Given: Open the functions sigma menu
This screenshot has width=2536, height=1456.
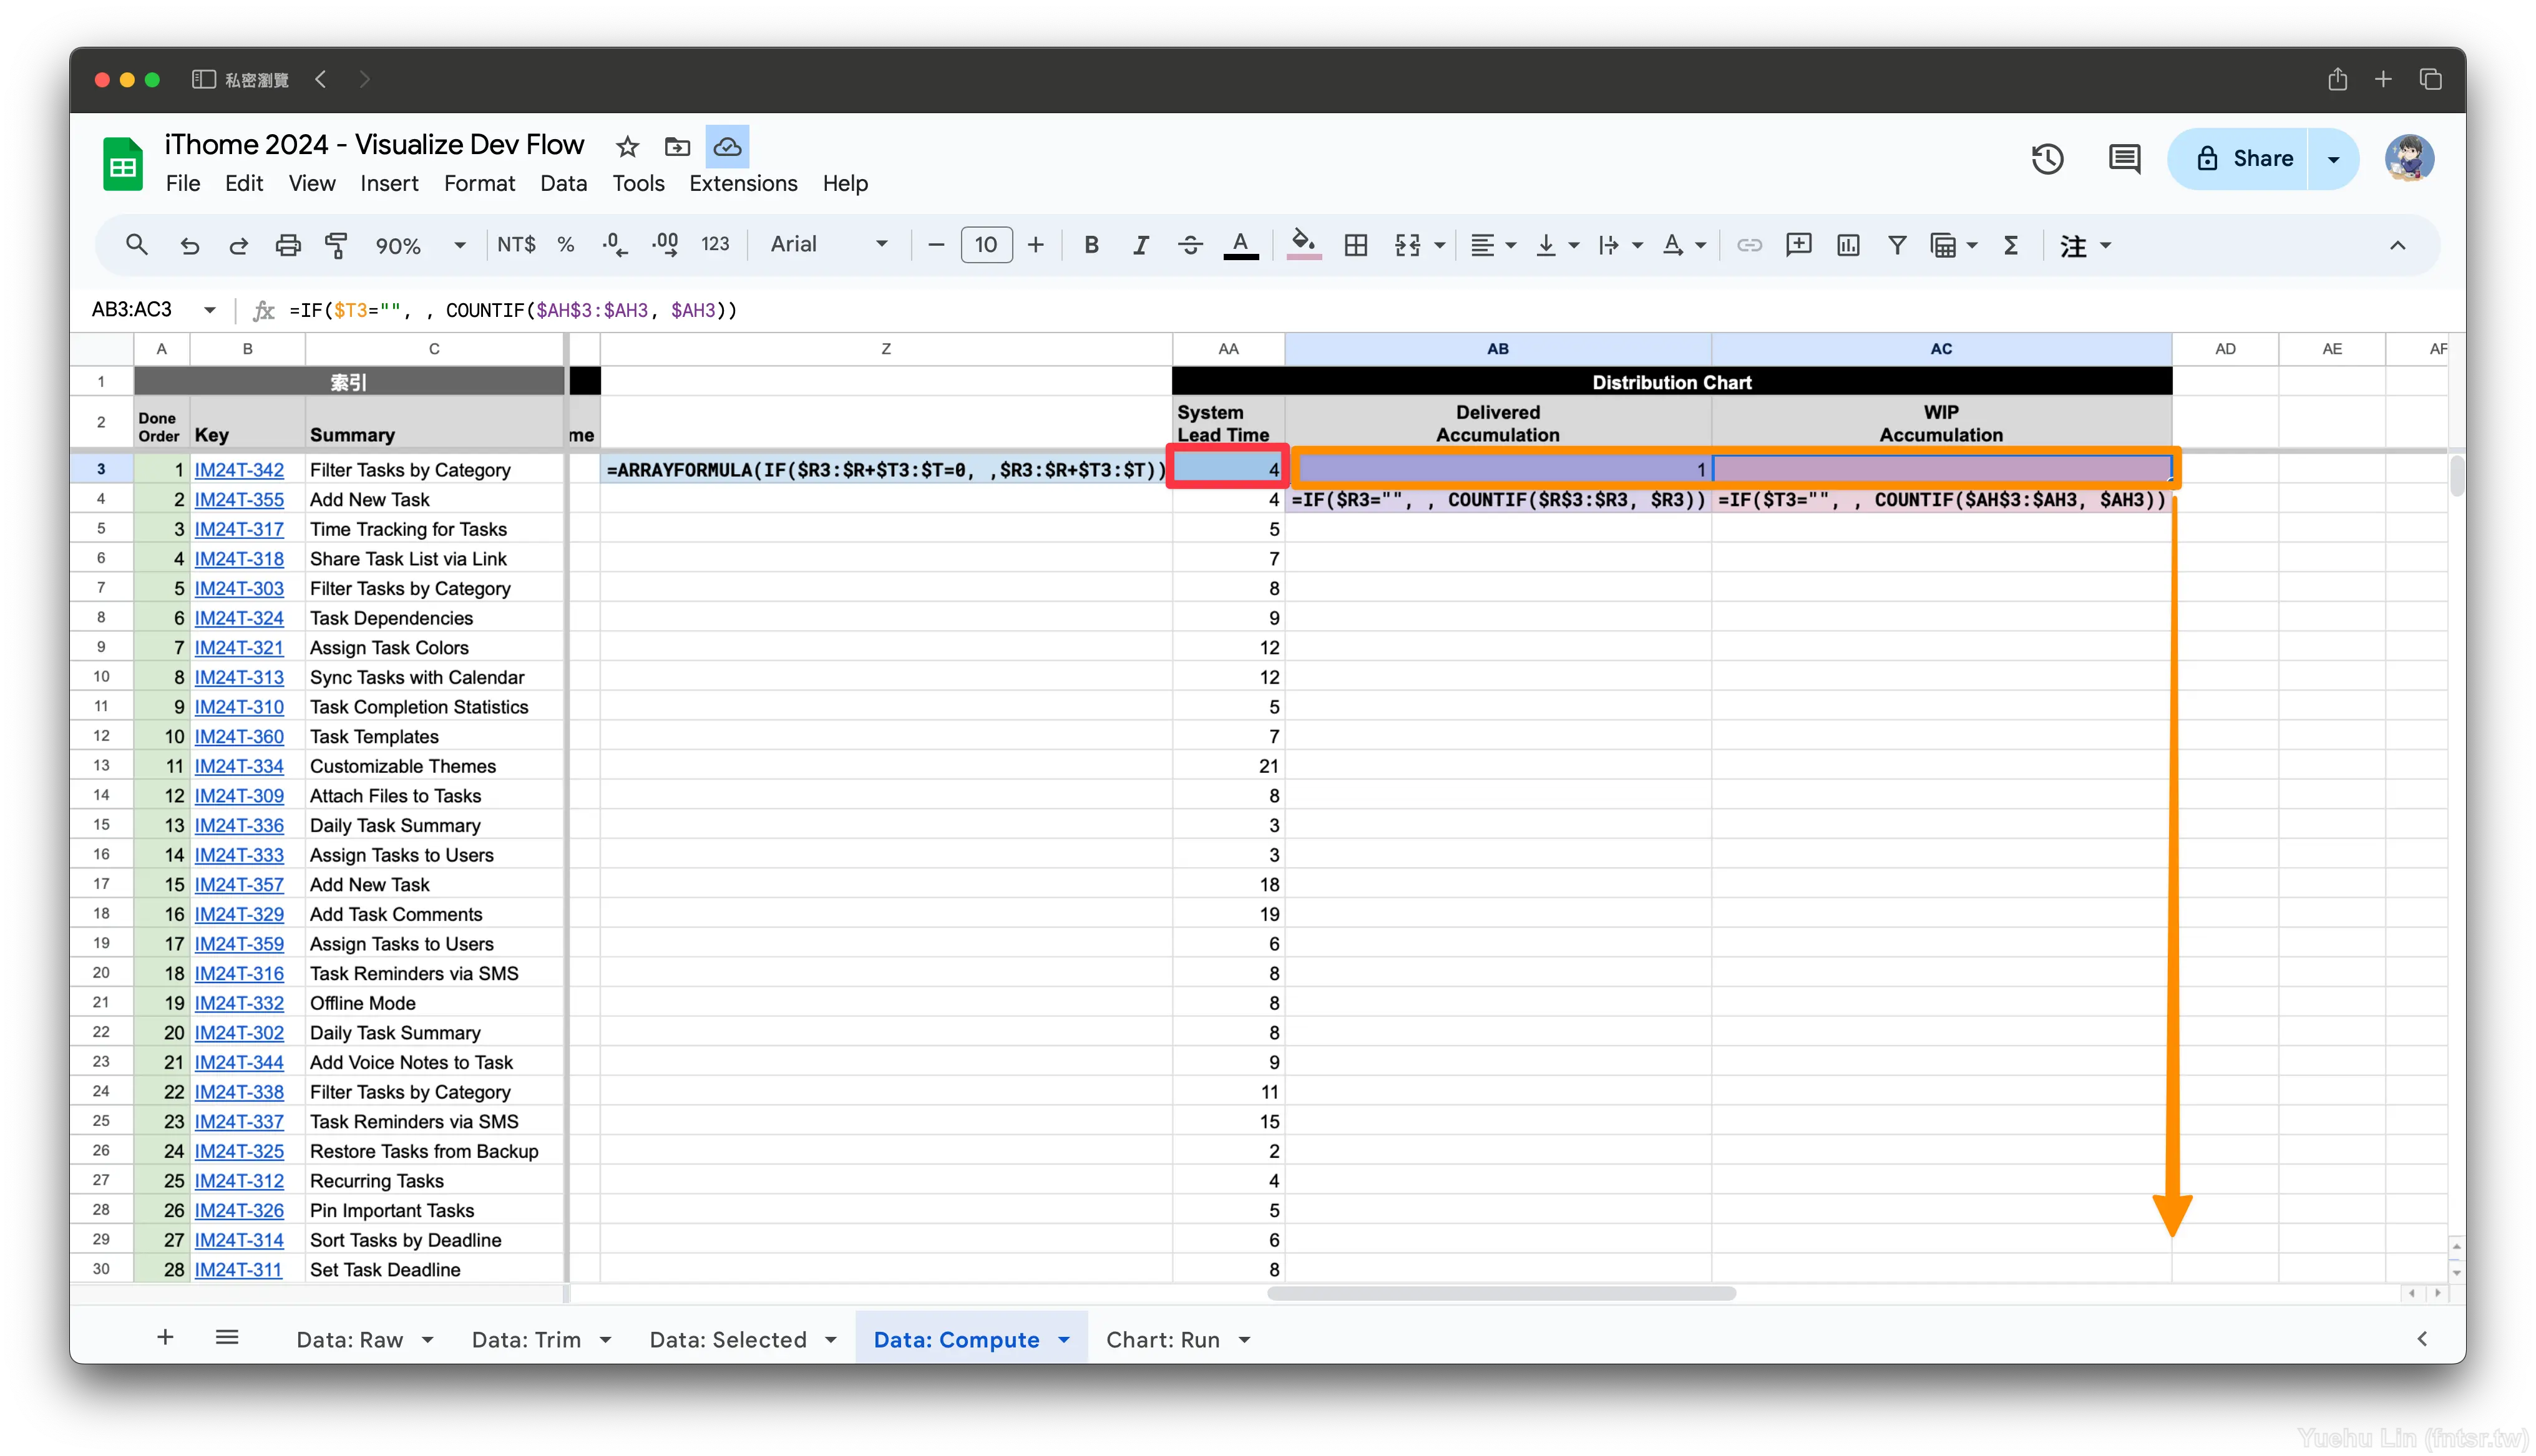Looking at the screenshot, I should (2011, 245).
